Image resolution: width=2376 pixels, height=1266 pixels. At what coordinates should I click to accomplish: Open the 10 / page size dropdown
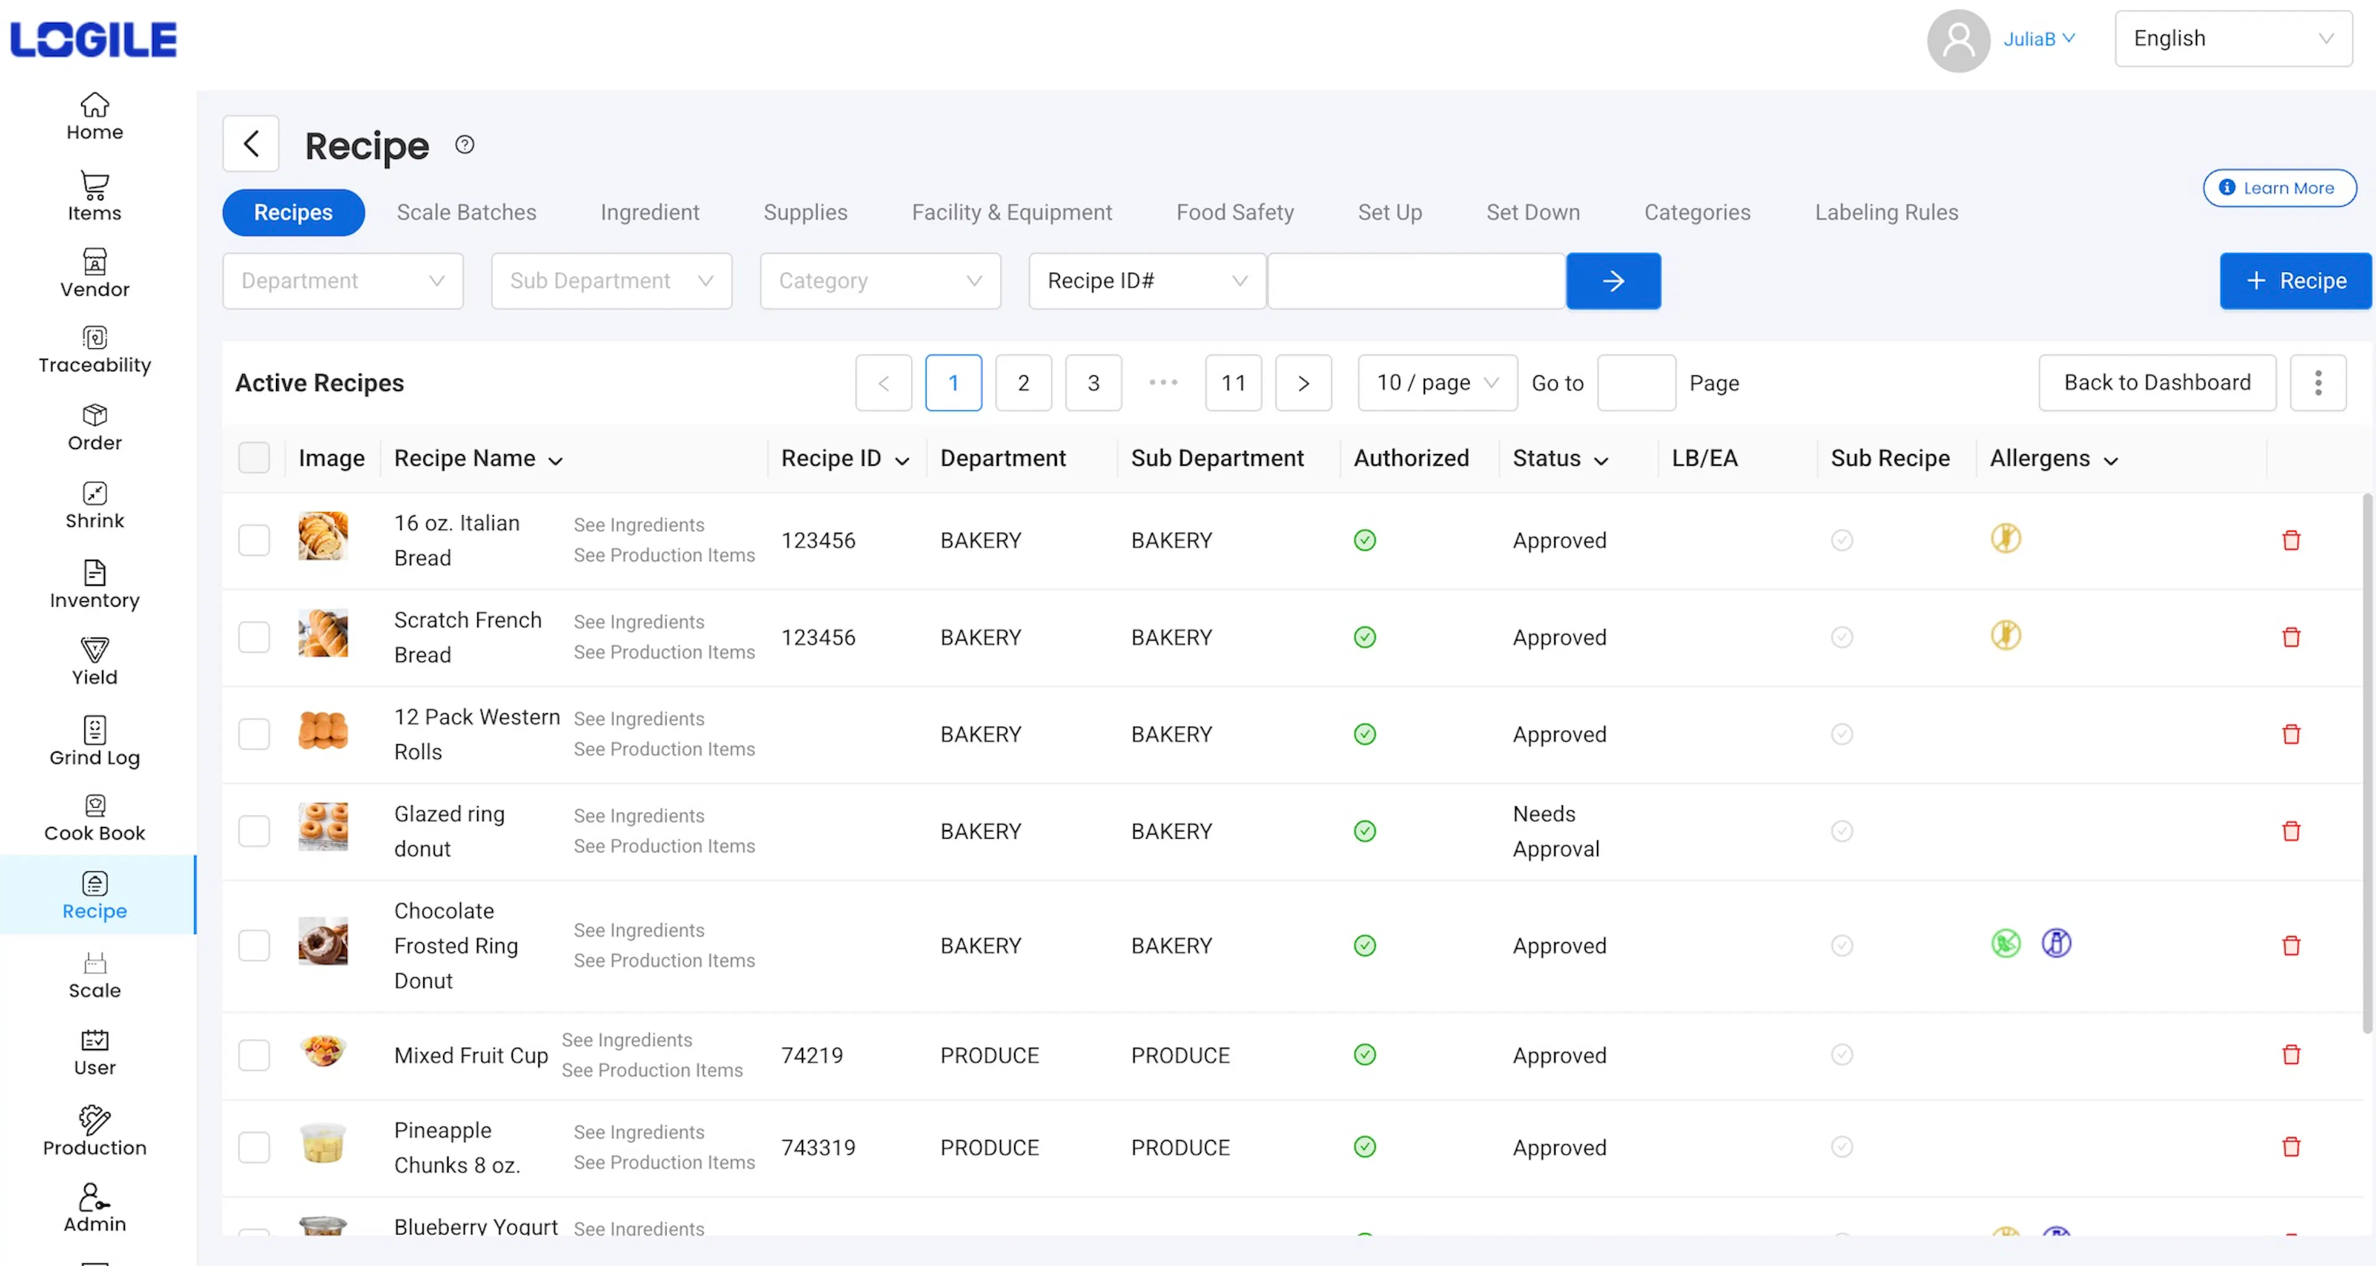pyautogui.click(x=1436, y=383)
